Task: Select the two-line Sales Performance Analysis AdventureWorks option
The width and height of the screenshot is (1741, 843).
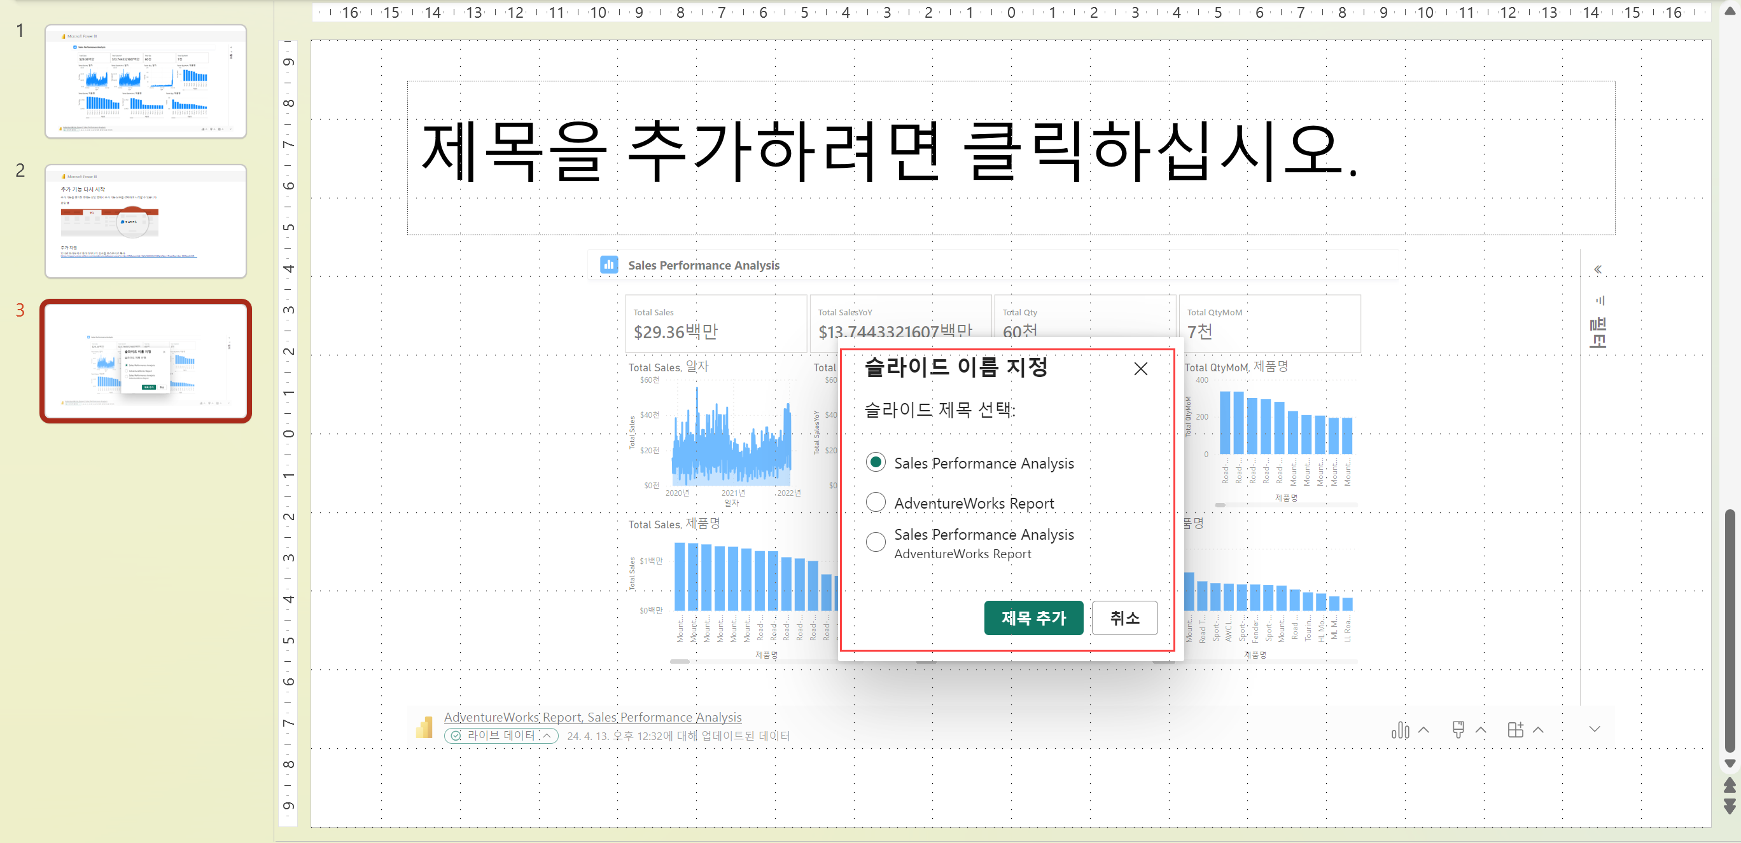Action: point(875,542)
